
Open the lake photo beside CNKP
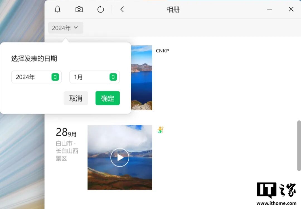pos(141,78)
